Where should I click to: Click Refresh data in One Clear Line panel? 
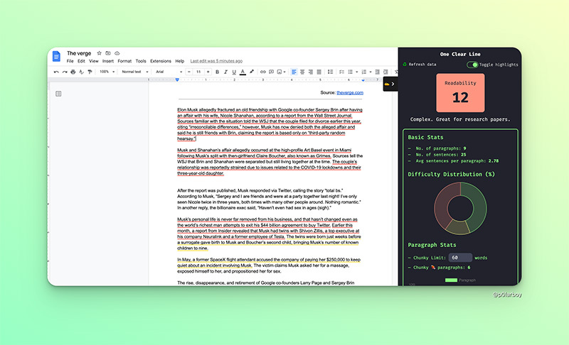pos(420,65)
